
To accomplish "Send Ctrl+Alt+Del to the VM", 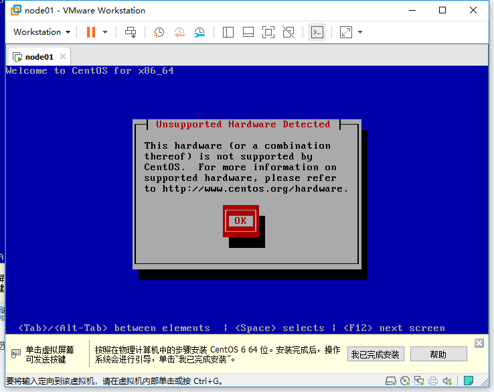I will pos(131,32).
